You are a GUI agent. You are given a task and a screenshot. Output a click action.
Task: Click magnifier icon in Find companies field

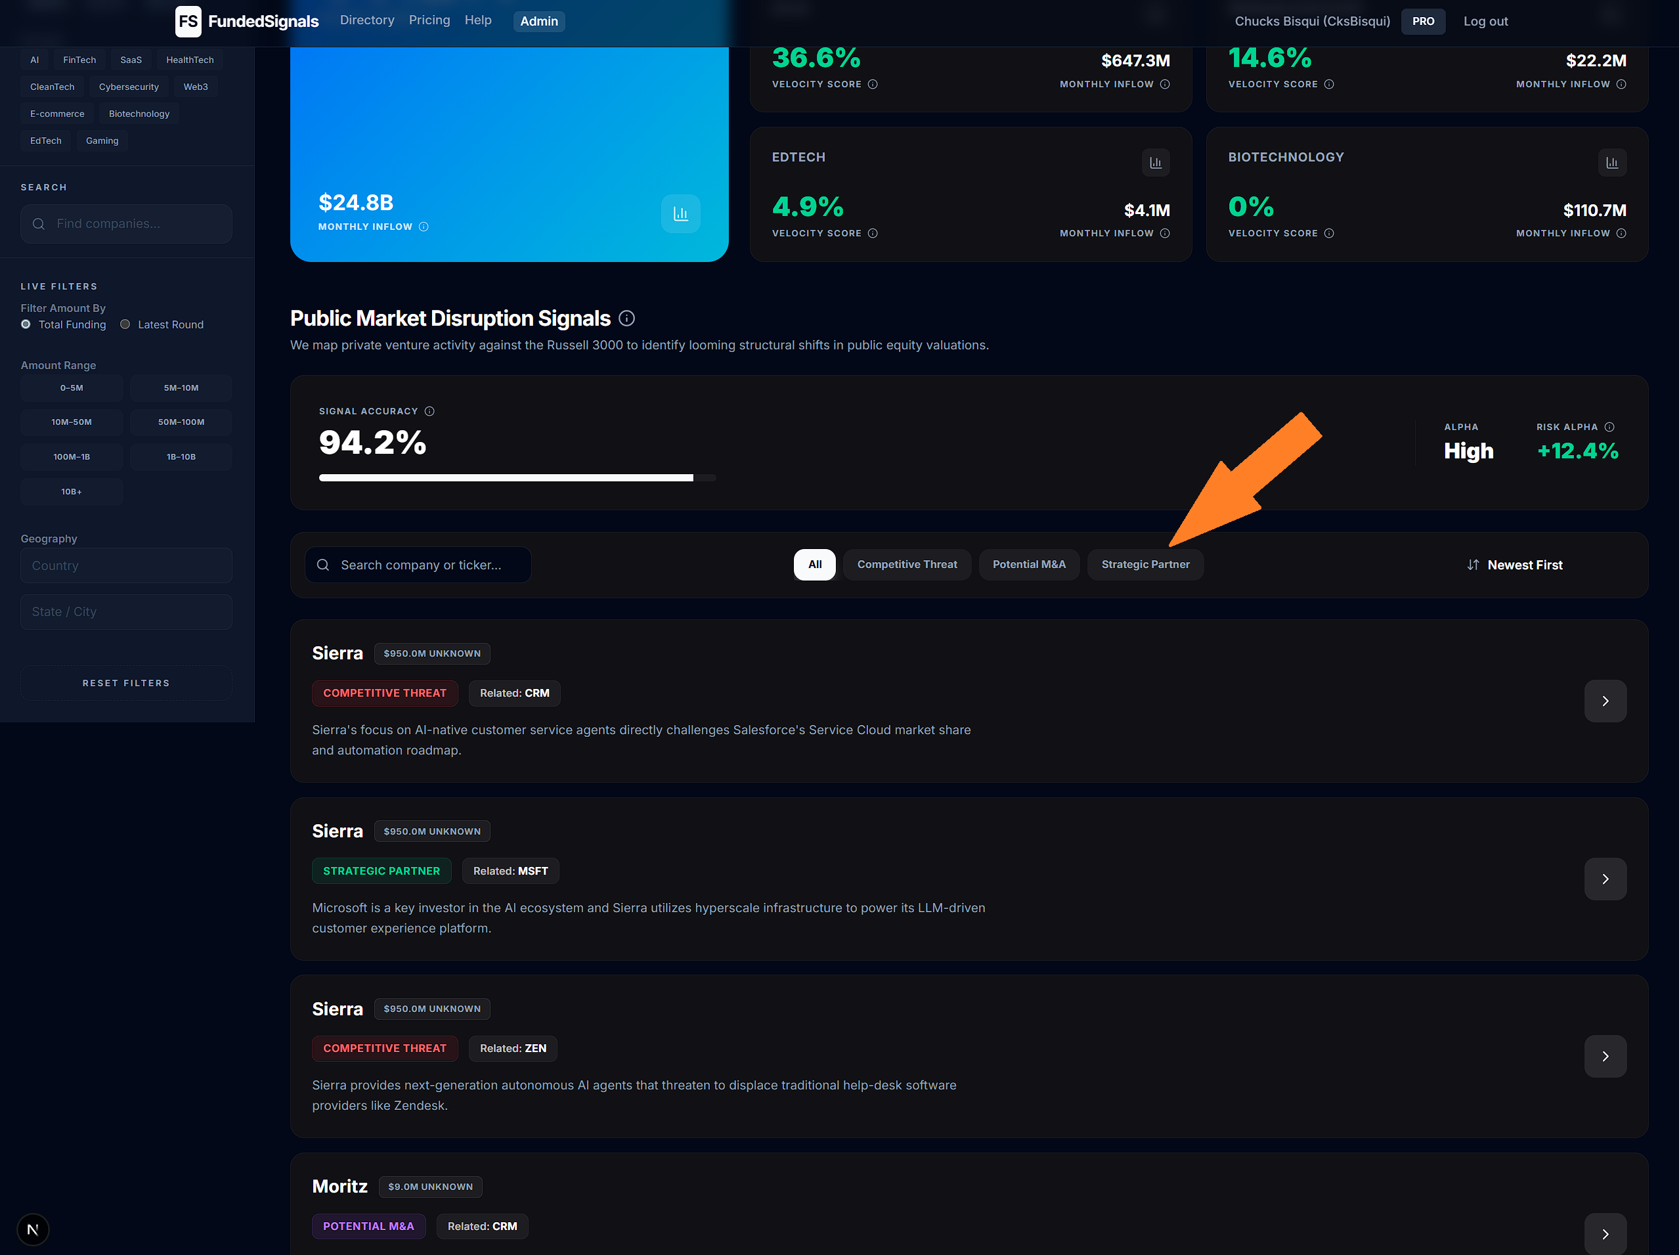point(39,224)
